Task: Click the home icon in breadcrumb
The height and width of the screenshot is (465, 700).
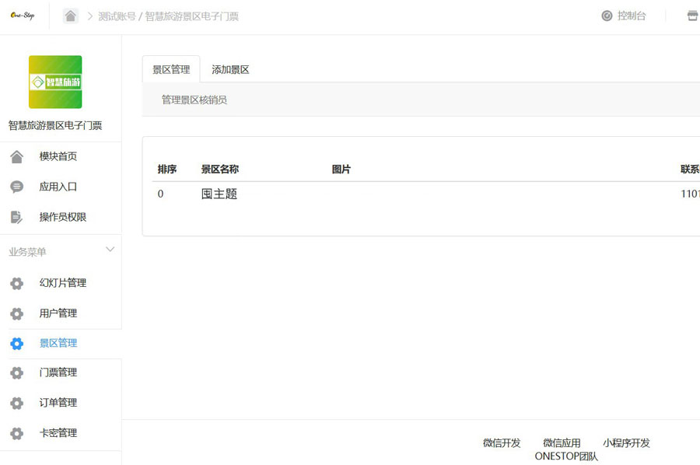Action: [x=71, y=16]
